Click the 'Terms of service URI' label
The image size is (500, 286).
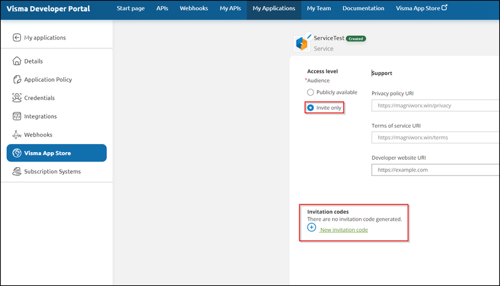tap(396, 126)
